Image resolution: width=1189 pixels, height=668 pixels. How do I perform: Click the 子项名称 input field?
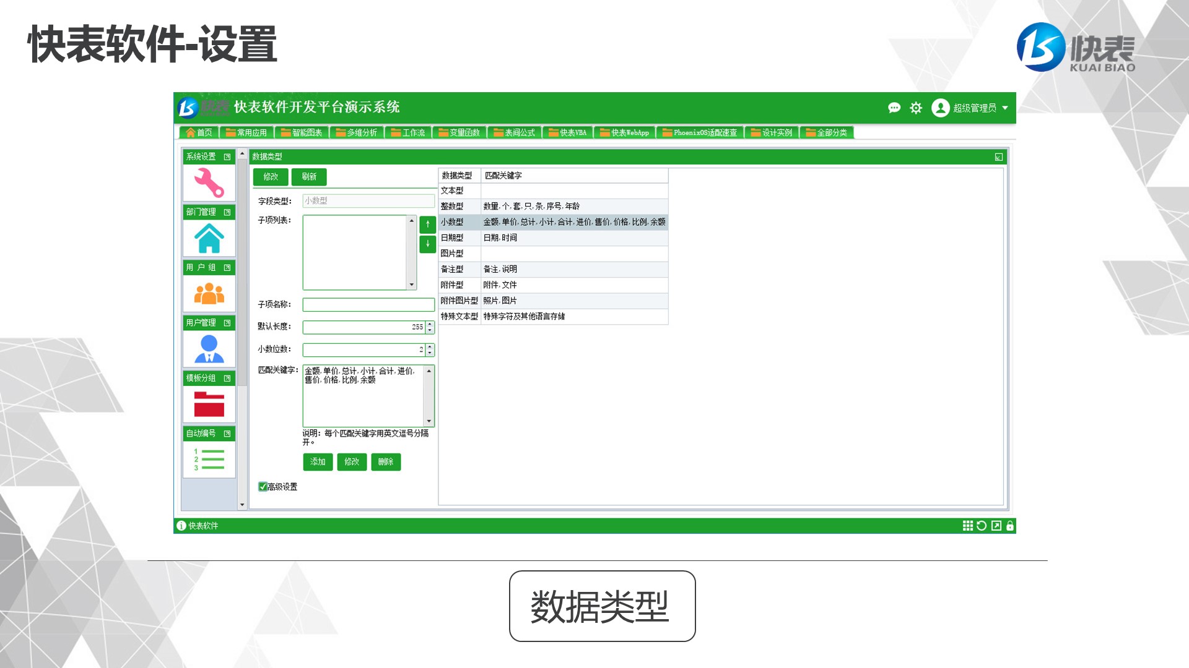368,305
